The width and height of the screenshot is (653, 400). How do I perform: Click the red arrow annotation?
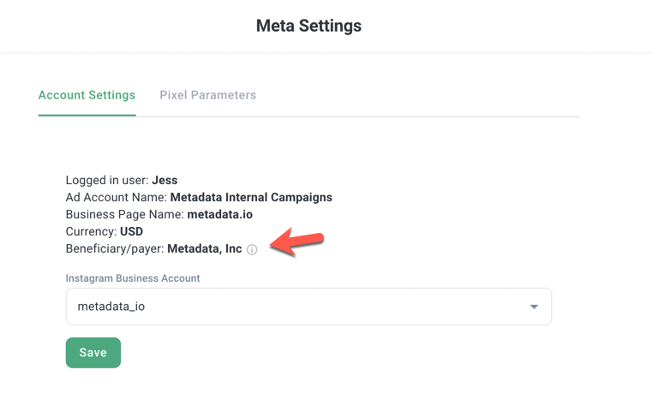tap(297, 242)
